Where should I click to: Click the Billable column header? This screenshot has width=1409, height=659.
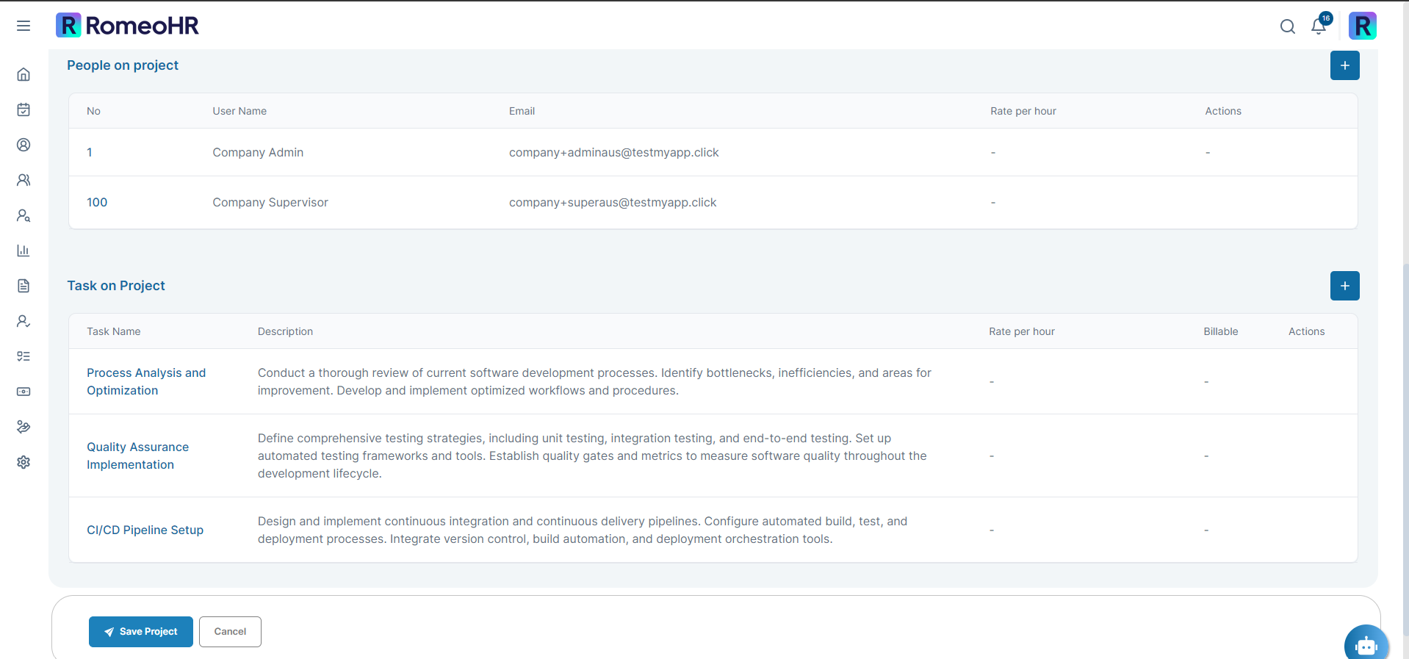1221,331
